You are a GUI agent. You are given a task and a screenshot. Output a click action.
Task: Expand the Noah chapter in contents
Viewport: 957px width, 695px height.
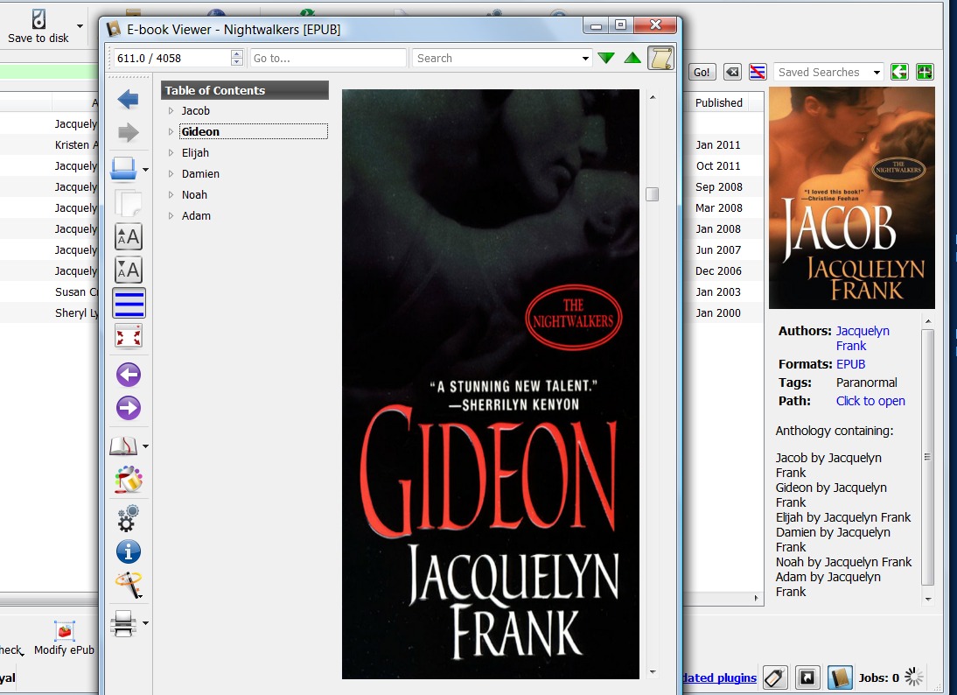pos(171,194)
